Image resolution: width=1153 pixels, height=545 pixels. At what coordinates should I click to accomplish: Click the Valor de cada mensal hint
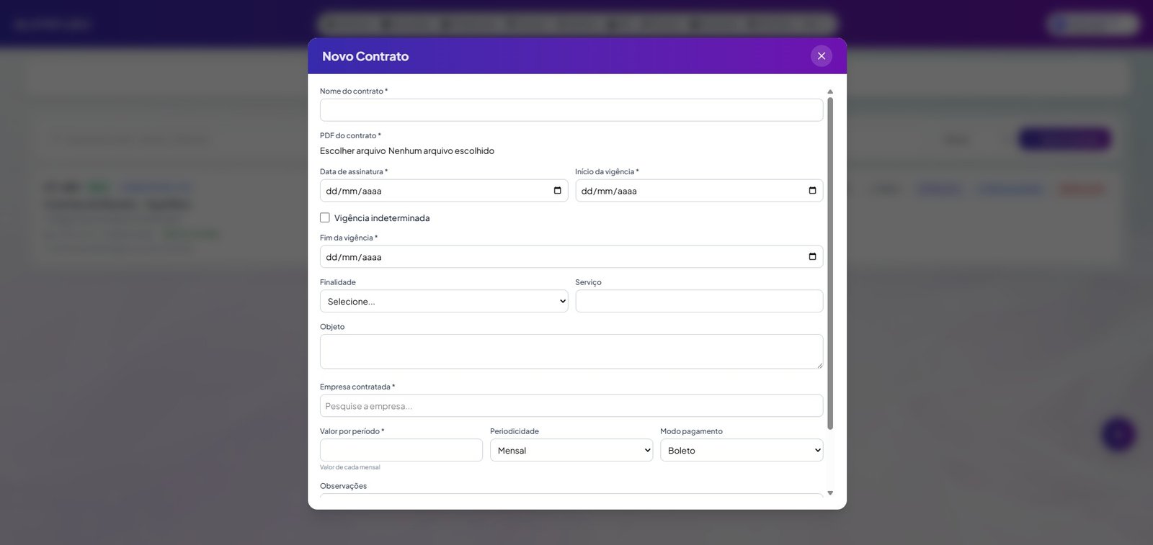(x=350, y=467)
